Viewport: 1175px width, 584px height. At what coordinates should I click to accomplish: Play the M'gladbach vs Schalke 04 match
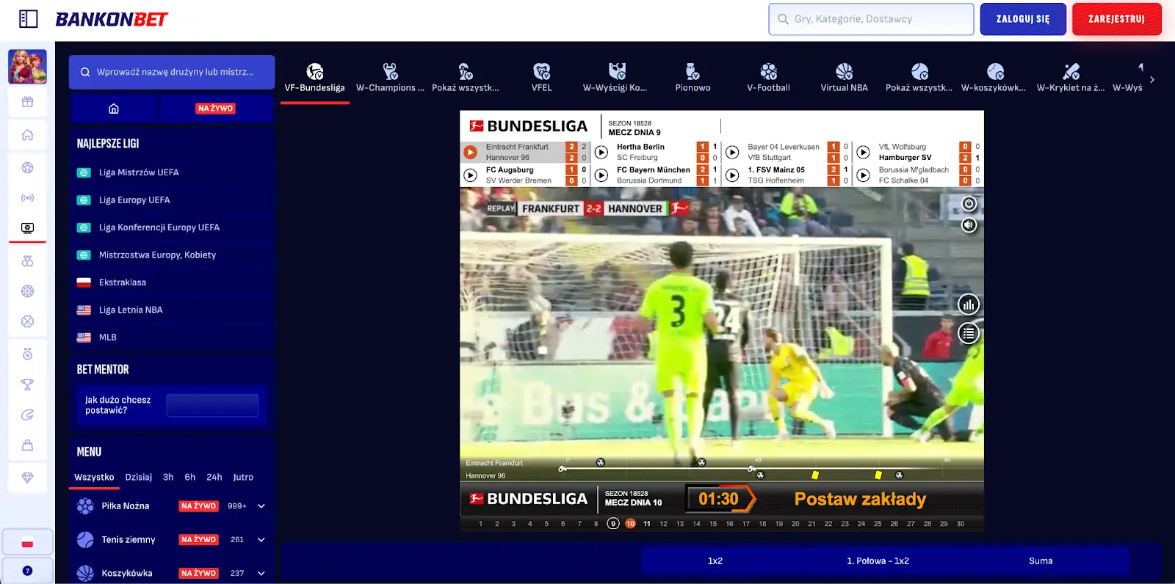coord(864,175)
